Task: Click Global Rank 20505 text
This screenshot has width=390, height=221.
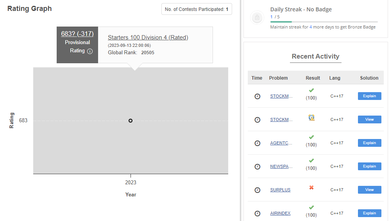Action: coord(131,53)
